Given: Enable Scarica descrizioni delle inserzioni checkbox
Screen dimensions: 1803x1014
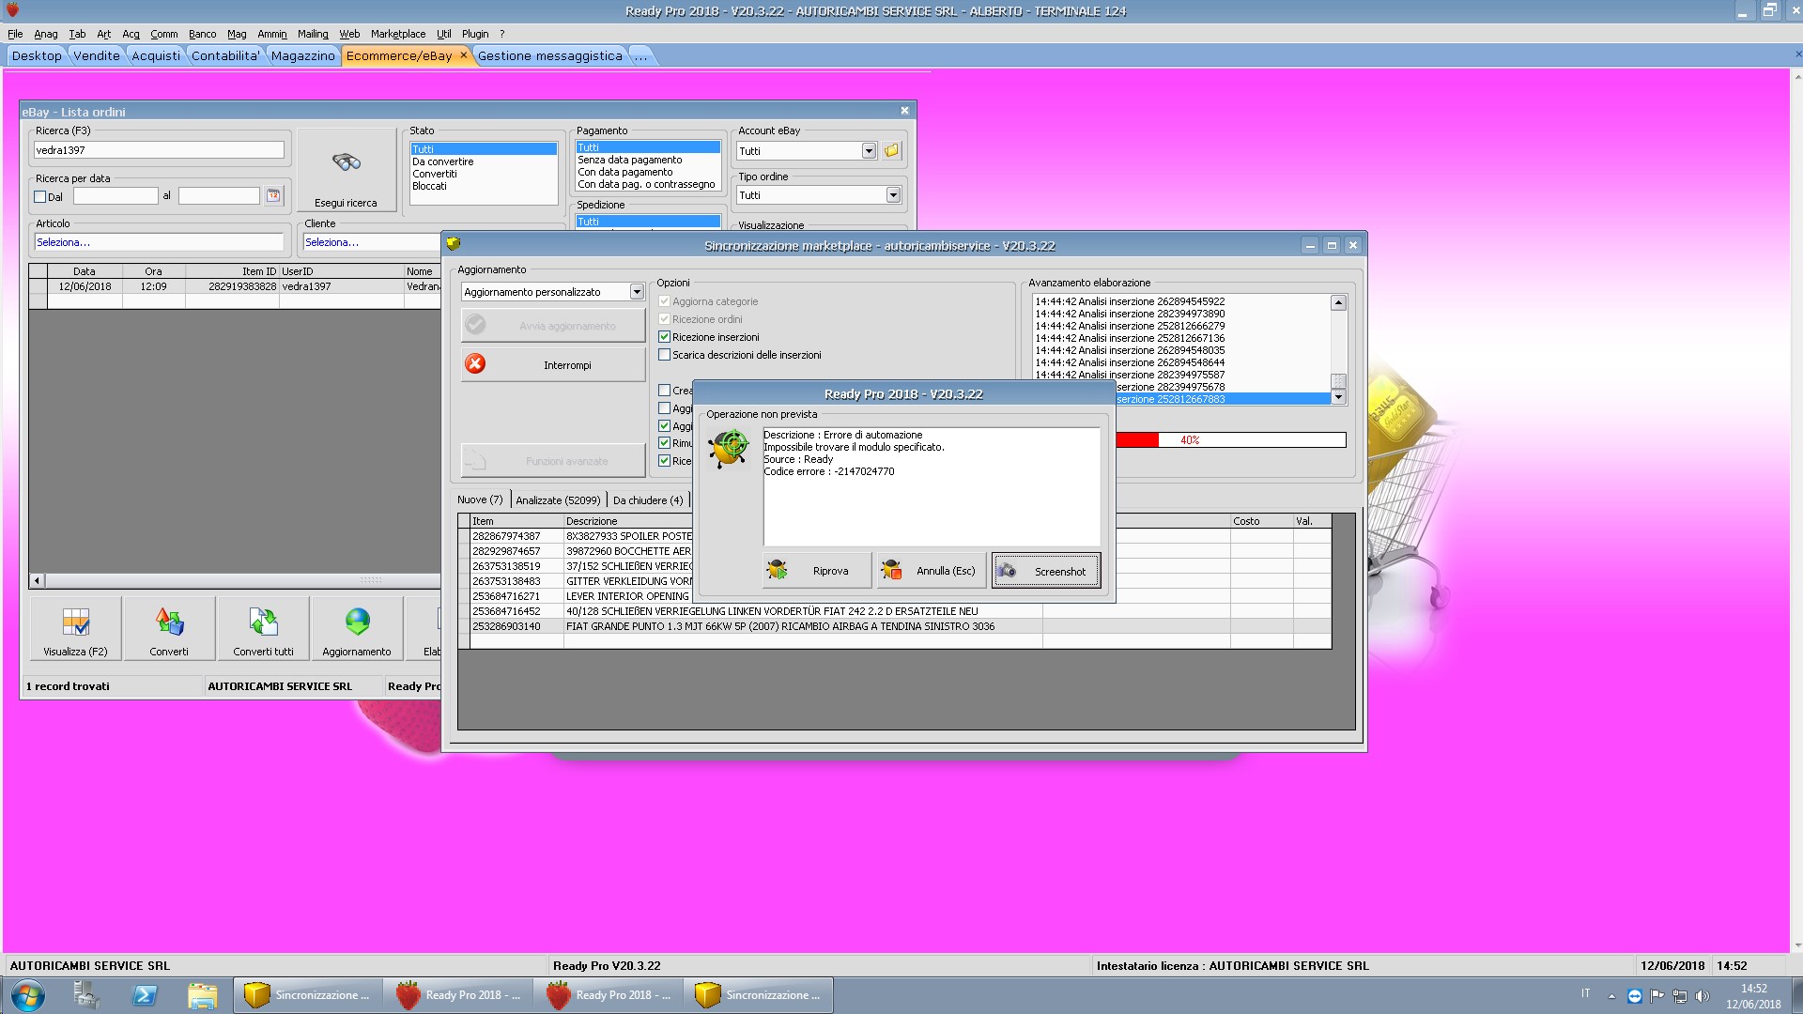Looking at the screenshot, I should point(665,355).
